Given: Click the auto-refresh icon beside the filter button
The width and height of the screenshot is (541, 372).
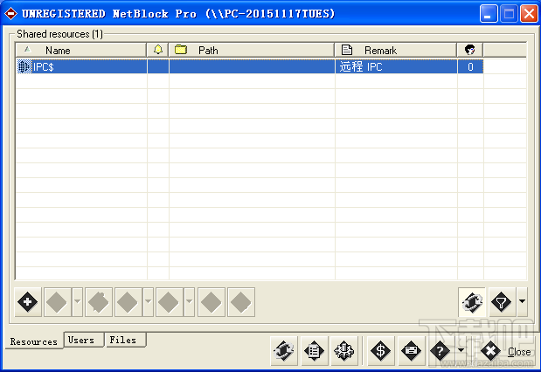Looking at the screenshot, I should 472,302.
